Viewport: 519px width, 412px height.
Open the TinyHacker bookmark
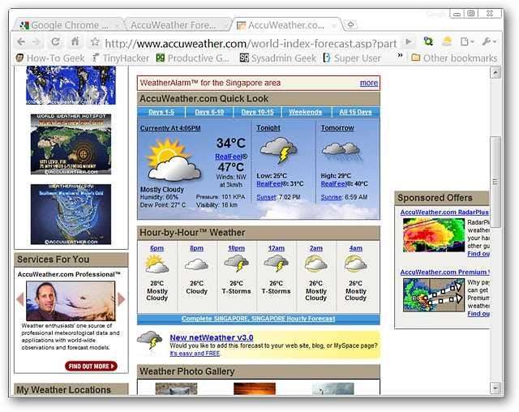tap(121, 58)
